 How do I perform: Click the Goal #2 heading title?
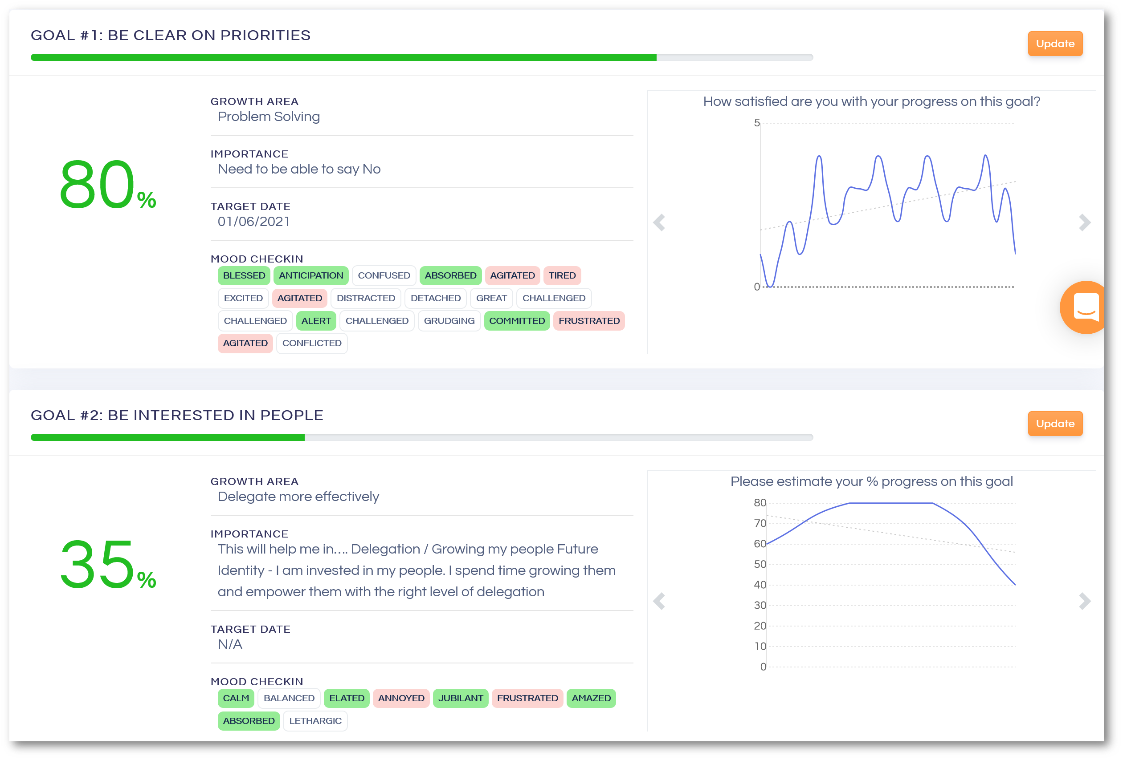coord(177,415)
